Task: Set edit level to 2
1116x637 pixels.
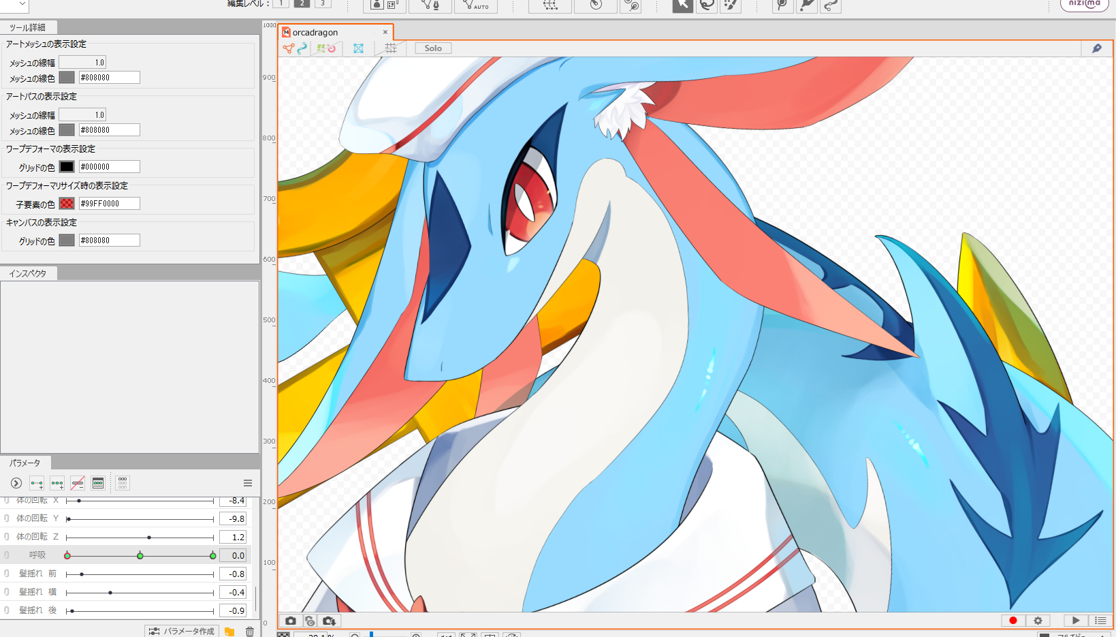Action: pyautogui.click(x=302, y=3)
